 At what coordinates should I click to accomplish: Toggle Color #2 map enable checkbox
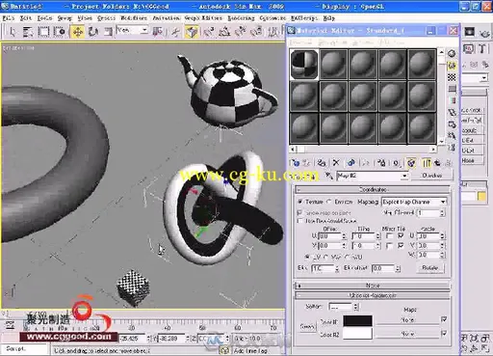(x=444, y=334)
